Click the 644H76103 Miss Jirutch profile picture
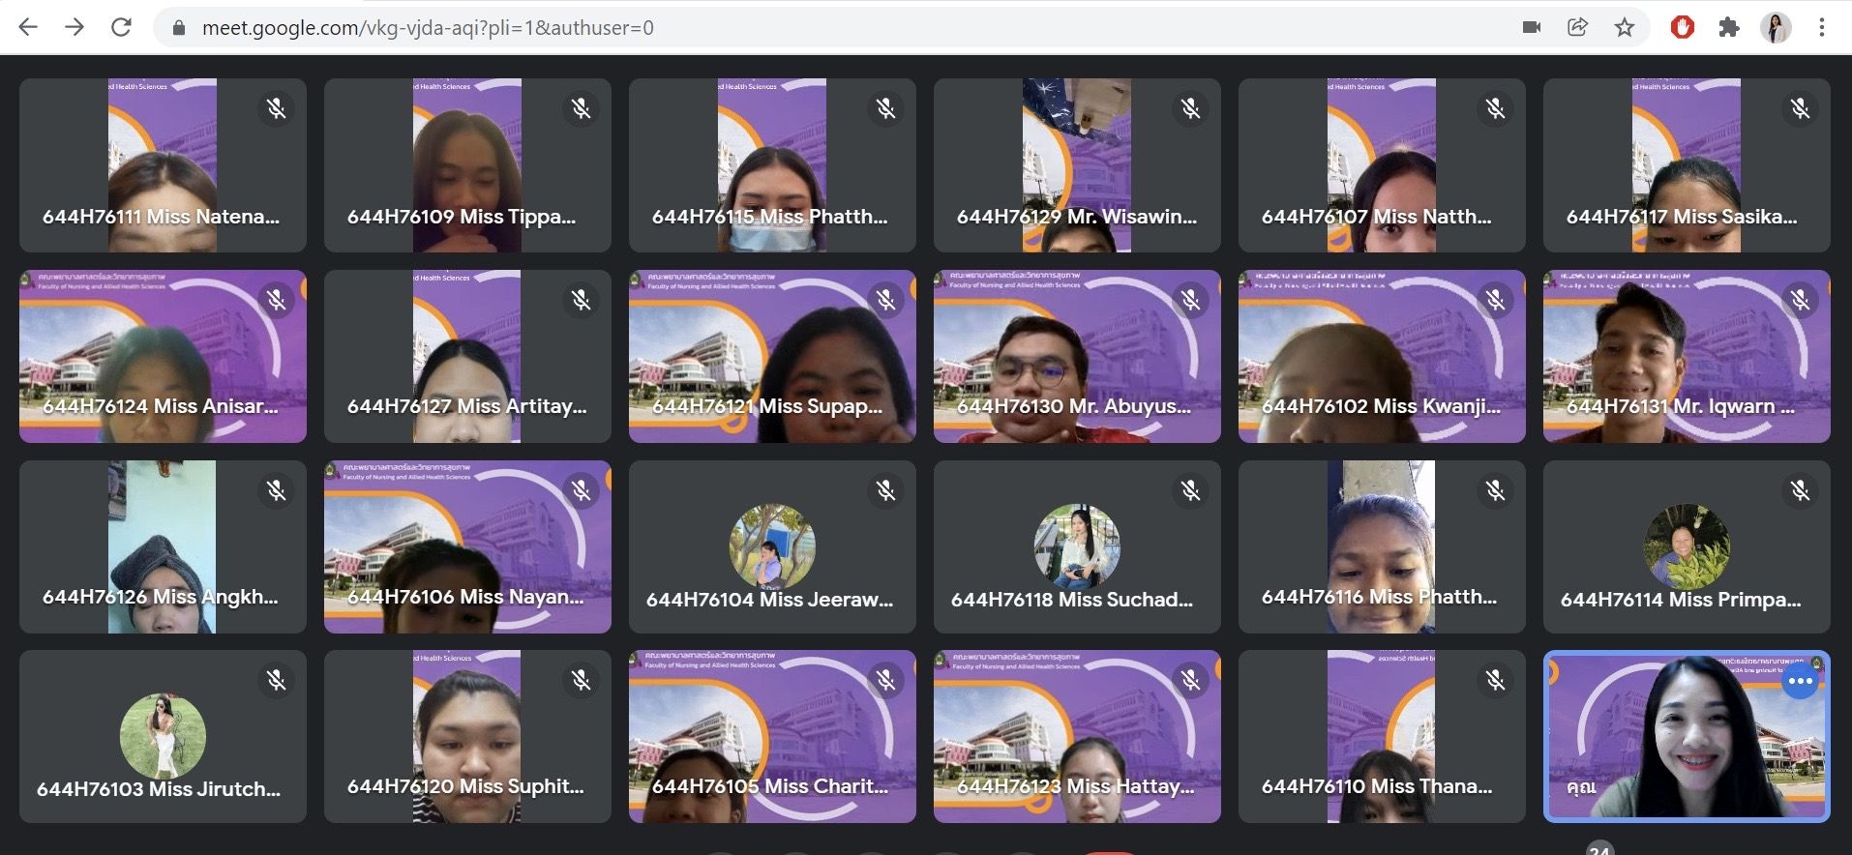1852x855 pixels. click(163, 735)
